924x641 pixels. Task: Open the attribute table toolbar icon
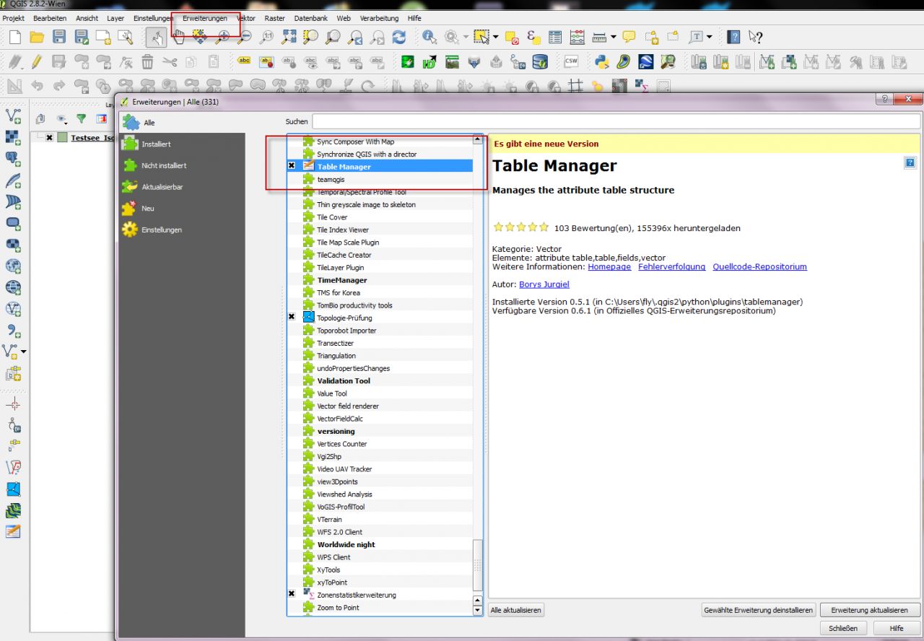point(555,37)
